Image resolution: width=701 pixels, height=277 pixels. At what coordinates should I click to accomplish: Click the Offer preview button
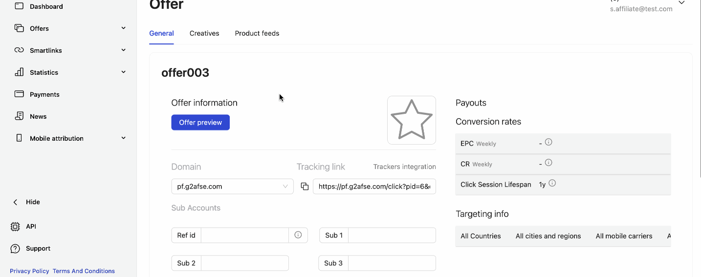(x=200, y=123)
